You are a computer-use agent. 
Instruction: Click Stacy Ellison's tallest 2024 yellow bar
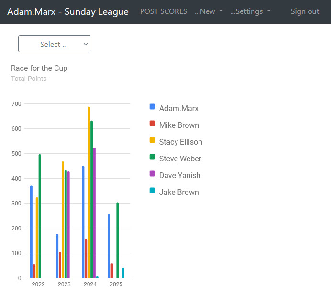89,192
